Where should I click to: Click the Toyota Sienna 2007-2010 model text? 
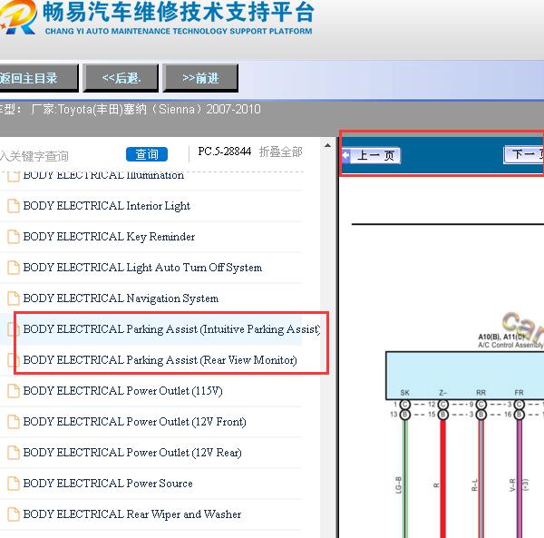145,110
